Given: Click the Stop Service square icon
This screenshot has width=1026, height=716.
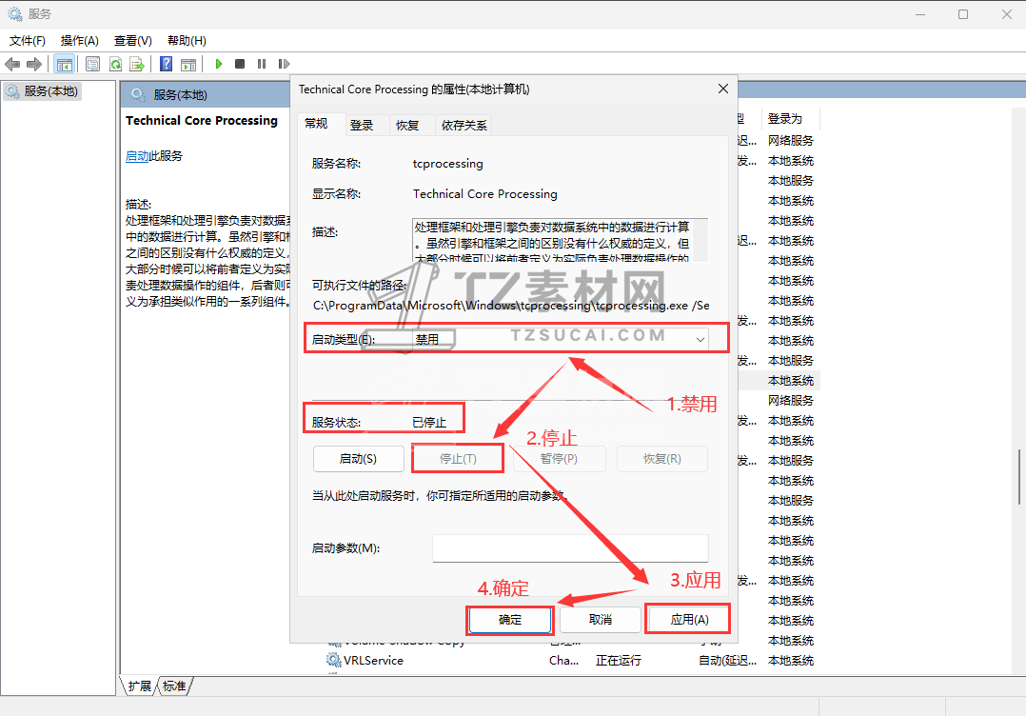Looking at the screenshot, I should tap(240, 64).
